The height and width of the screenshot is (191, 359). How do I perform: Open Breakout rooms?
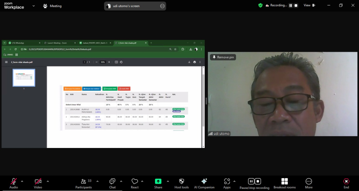click(x=284, y=182)
